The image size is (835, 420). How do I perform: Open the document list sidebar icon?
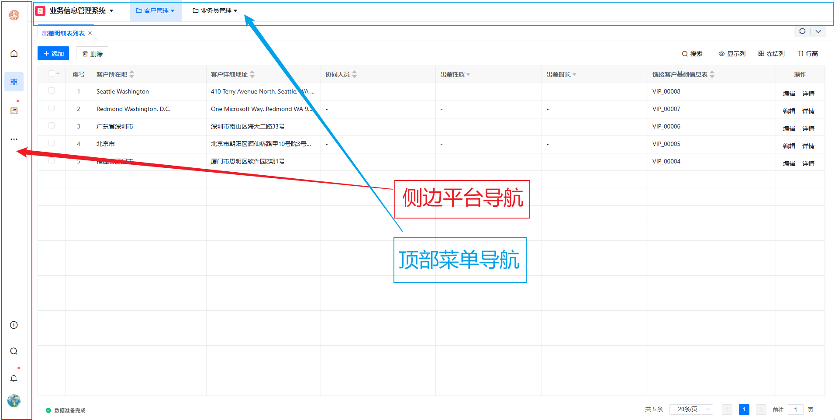(14, 111)
